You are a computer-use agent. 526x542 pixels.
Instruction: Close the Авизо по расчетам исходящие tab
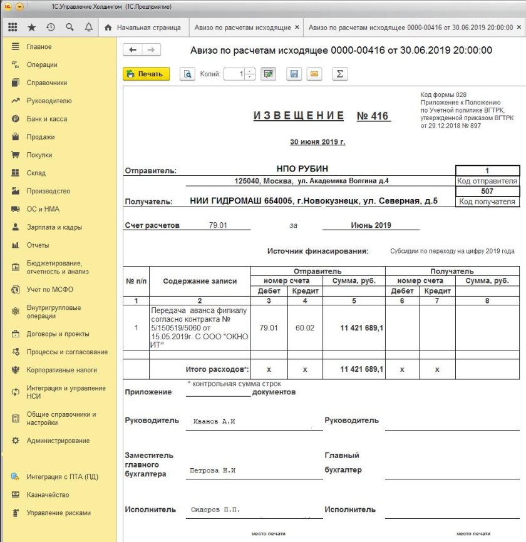coord(296,28)
